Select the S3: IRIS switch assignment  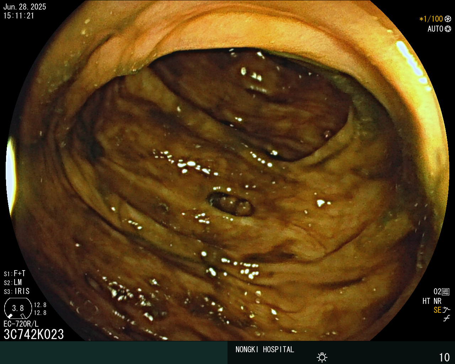(x=17, y=291)
